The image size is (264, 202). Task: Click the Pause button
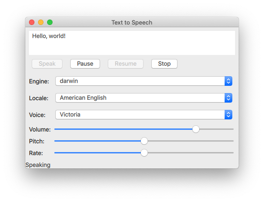coord(85,64)
